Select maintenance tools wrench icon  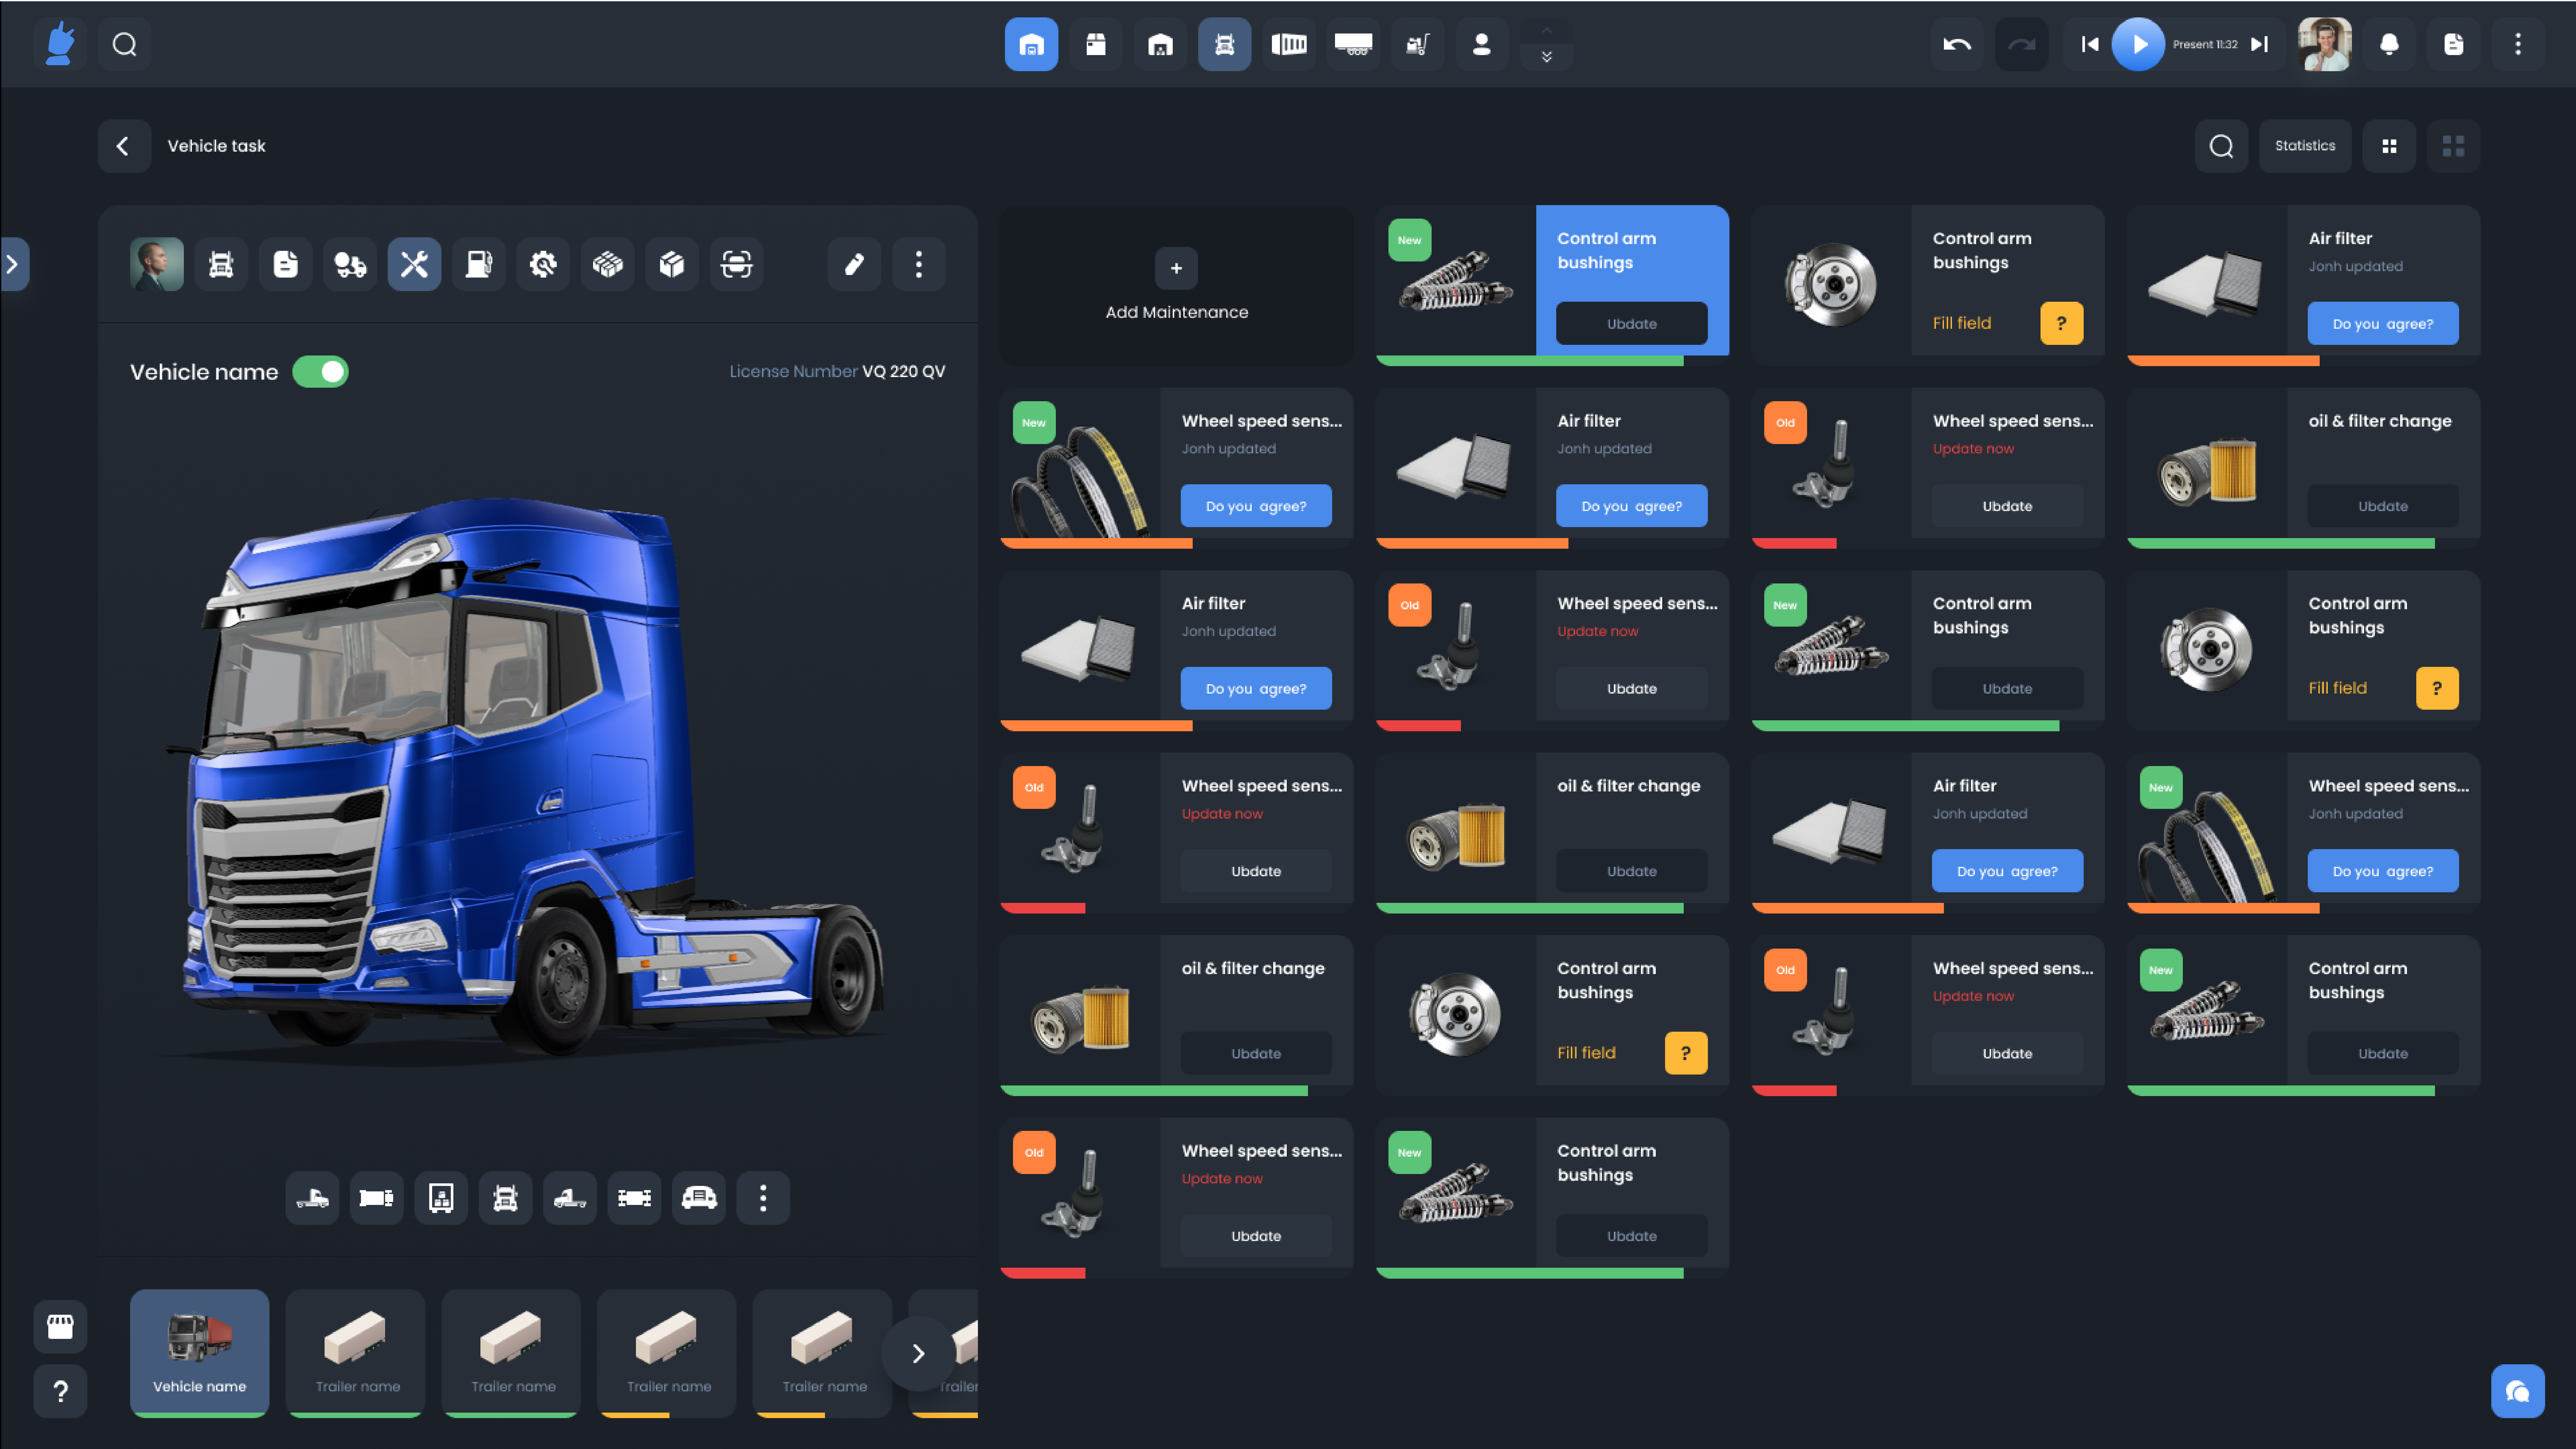pos(414,264)
